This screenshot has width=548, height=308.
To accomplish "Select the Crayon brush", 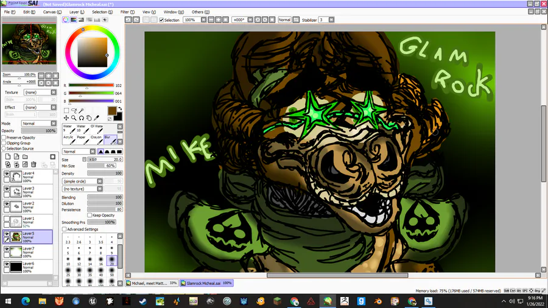I will point(96,139).
